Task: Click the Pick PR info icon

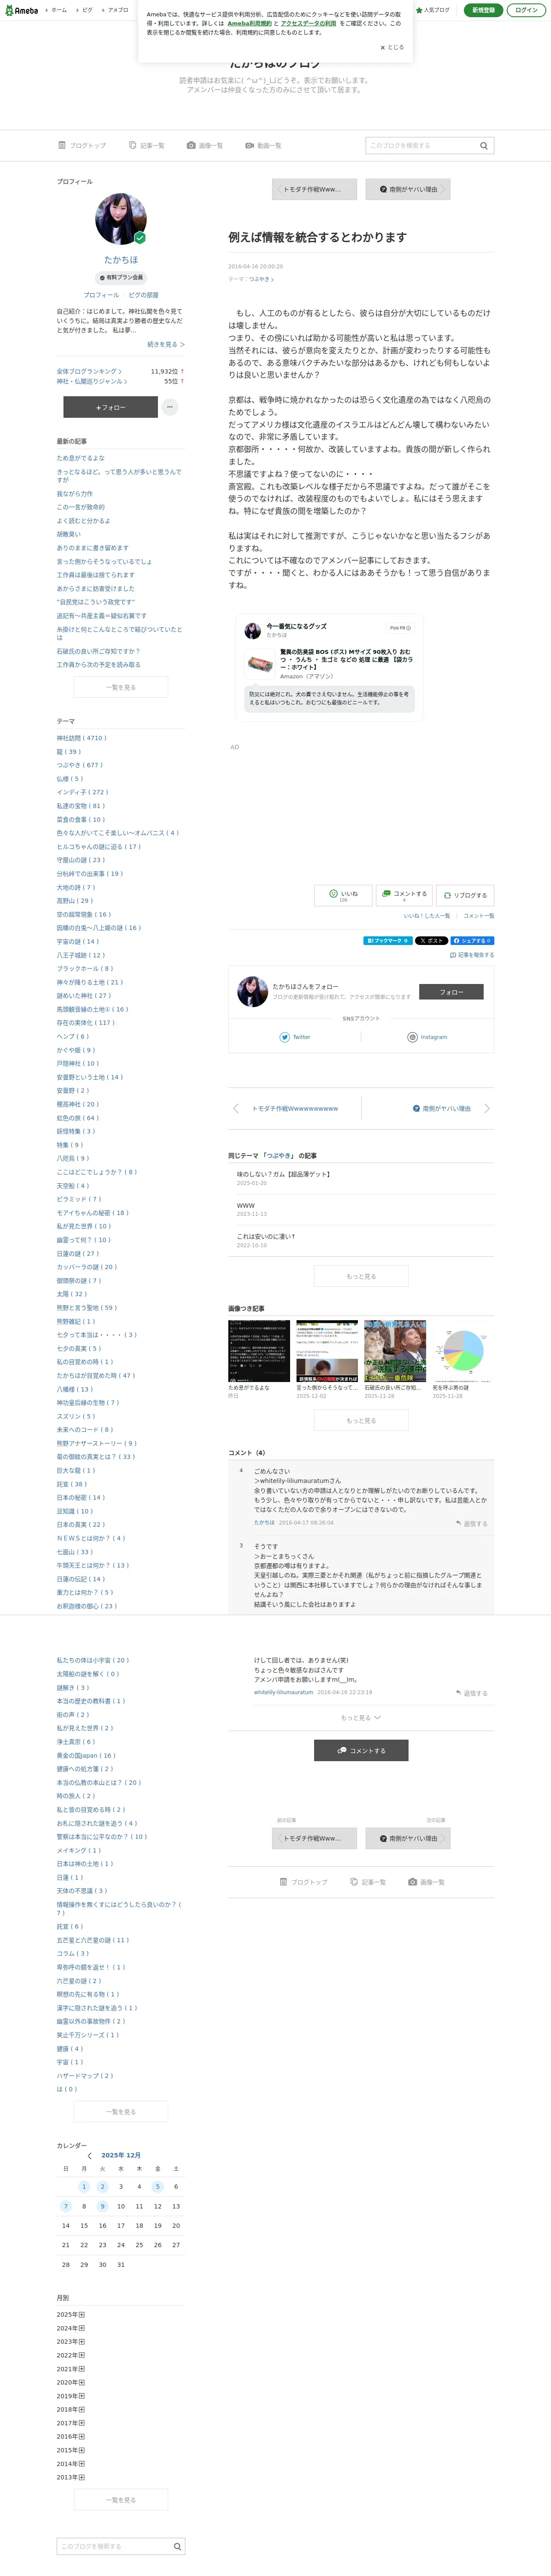Action: pyautogui.click(x=400, y=628)
